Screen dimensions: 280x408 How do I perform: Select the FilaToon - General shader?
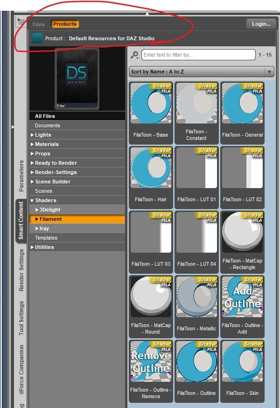[x=242, y=113]
